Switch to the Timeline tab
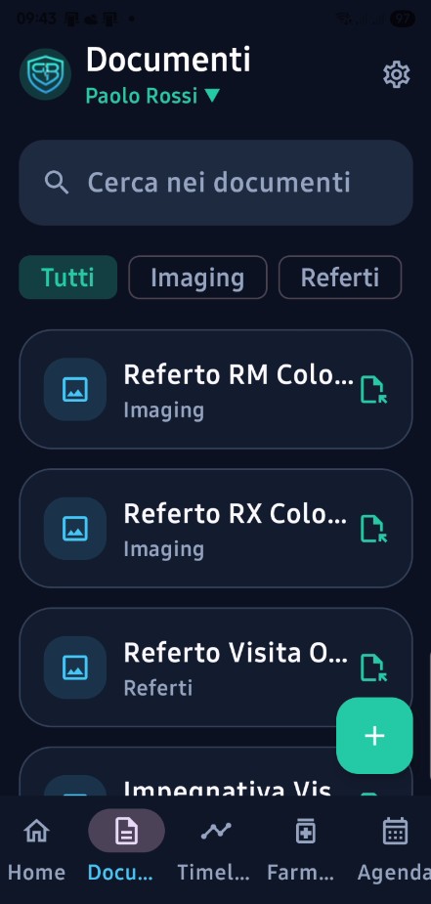Screen dimensions: 431x904 pyautogui.click(x=214, y=849)
